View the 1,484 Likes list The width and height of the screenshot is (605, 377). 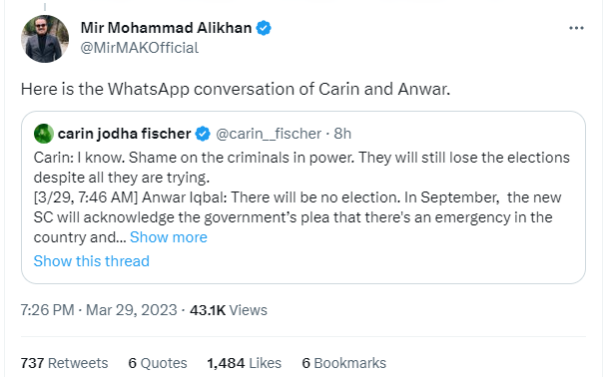(245, 363)
